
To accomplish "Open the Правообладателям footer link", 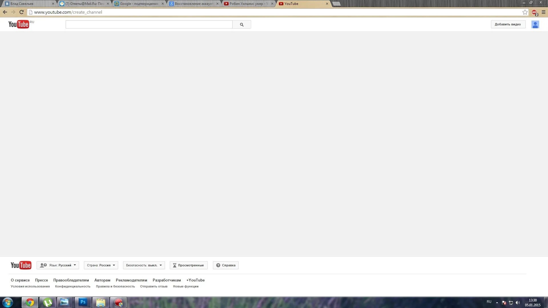I will pyautogui.click(x=71, y=280).
